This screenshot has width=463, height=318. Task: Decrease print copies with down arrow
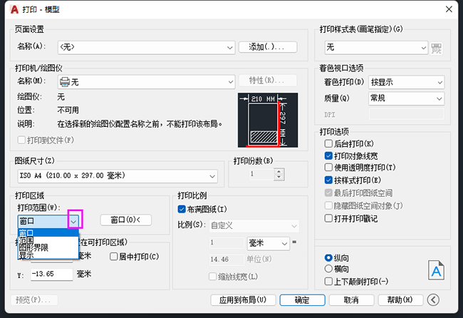tap(279, 177)
